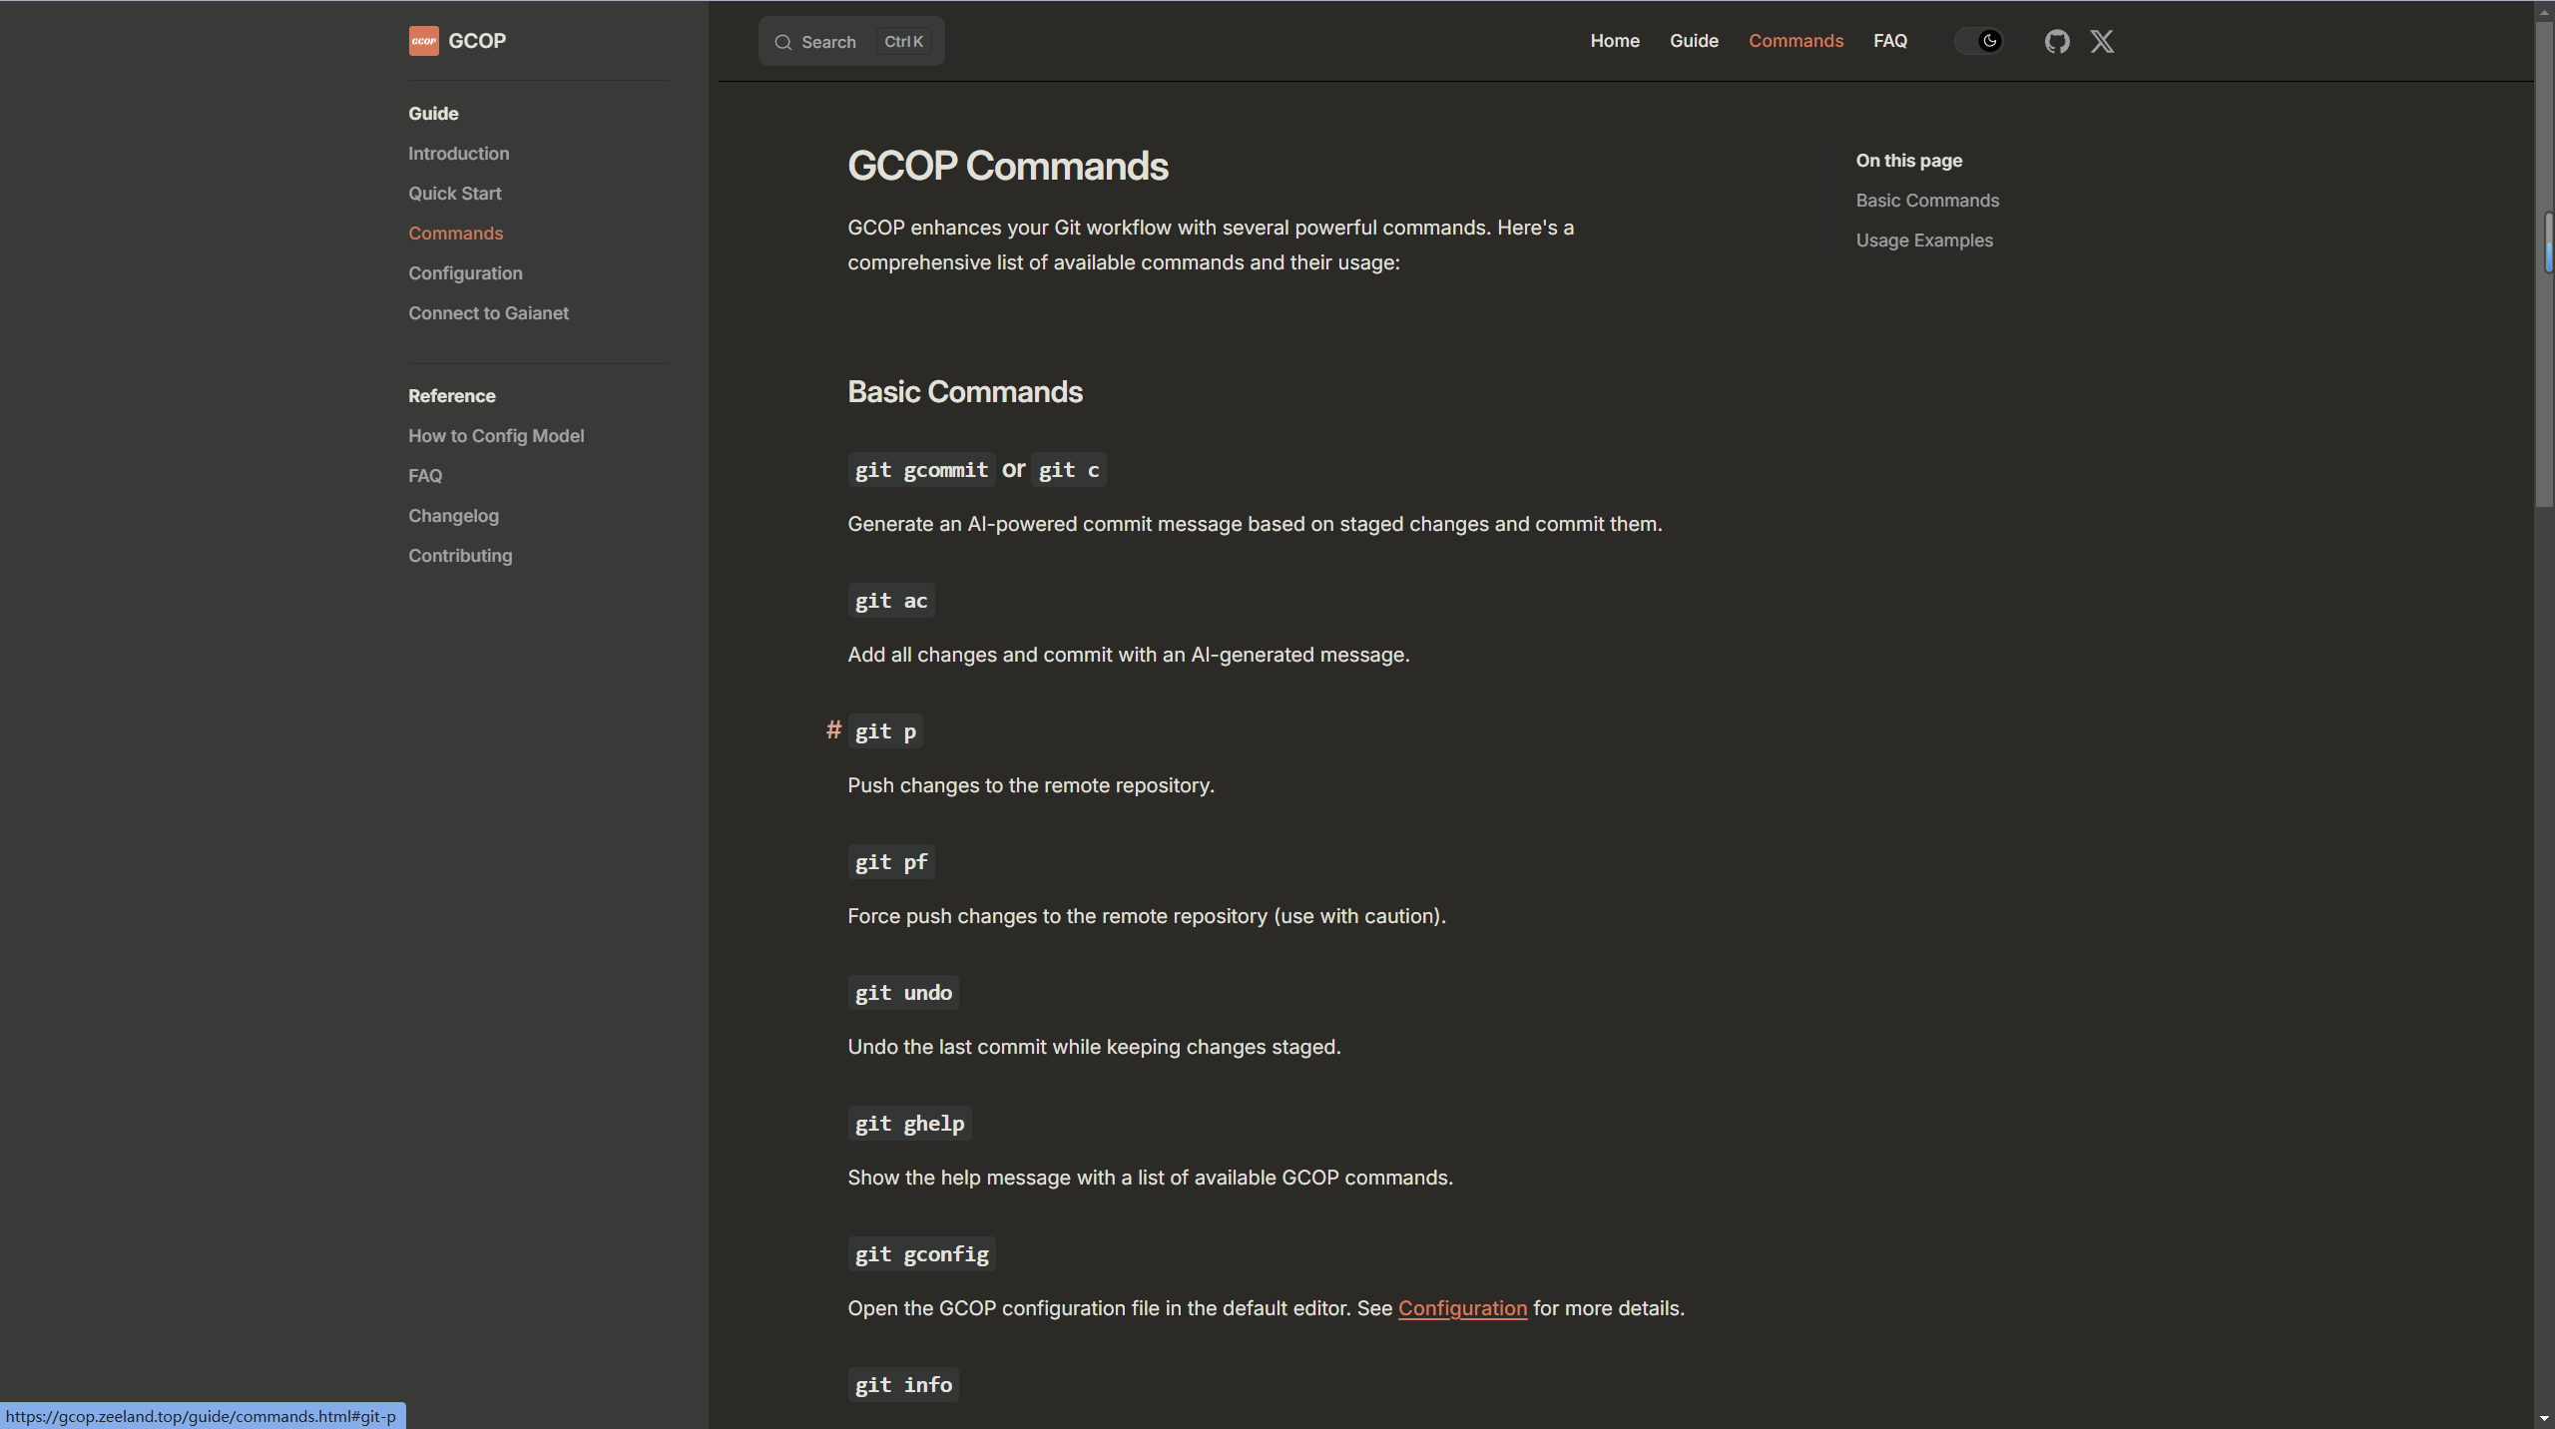Open GCOP's X (Twitter) profile

point(2101,41)
